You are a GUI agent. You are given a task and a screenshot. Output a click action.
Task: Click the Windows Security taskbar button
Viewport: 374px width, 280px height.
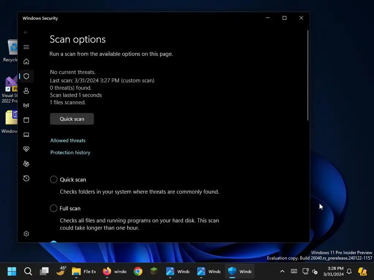tap(240, 271)
